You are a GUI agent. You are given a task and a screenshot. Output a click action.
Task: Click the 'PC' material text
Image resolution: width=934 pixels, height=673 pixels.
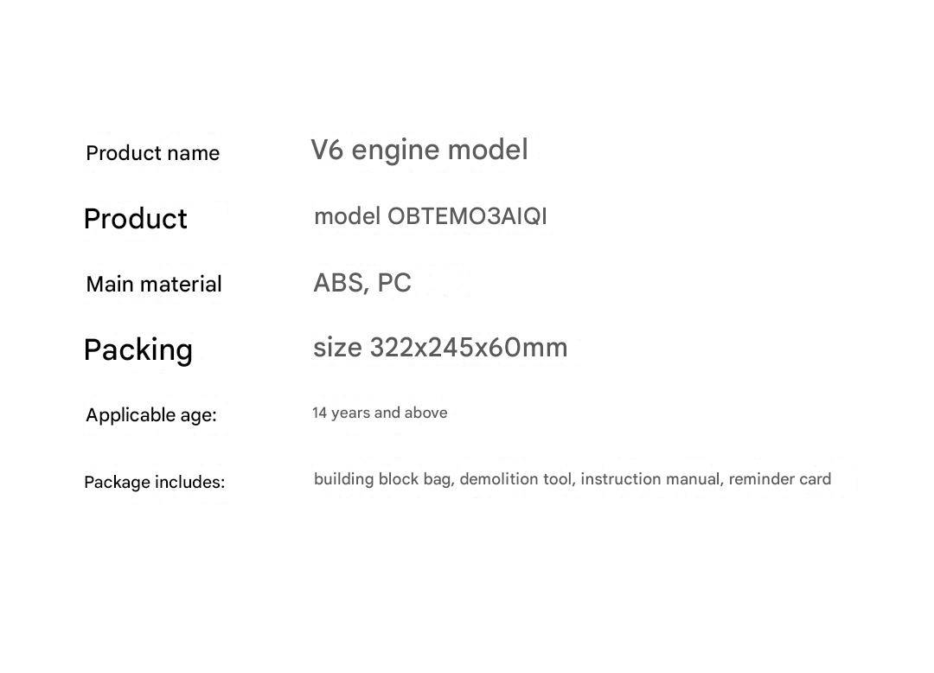[394, 283]
